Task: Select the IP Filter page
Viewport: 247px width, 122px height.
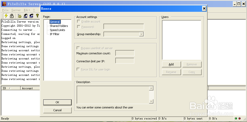Action: [x=55, y=34]
